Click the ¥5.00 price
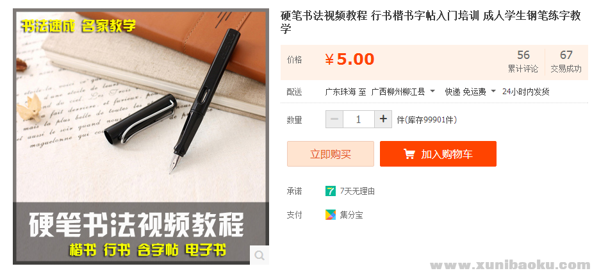The height and width of the screenshot is (273, 592). click(x=350, y=60)
